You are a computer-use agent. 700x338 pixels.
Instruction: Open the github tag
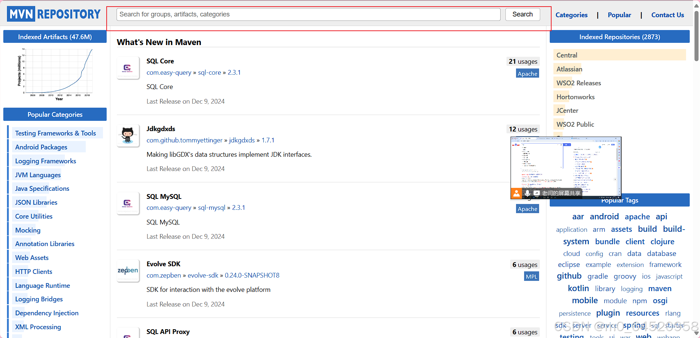[x=569, y=276]
